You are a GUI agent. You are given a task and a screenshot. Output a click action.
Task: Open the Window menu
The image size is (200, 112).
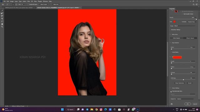(x=45, y=1)
